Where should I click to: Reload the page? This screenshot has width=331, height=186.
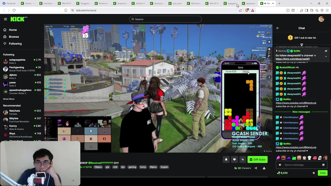pos(14,10)
